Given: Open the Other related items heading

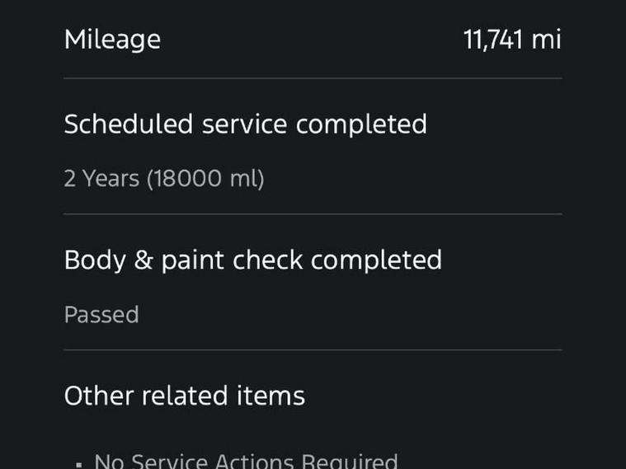Looking at the screenshot, I should click(x=185, y=396).
